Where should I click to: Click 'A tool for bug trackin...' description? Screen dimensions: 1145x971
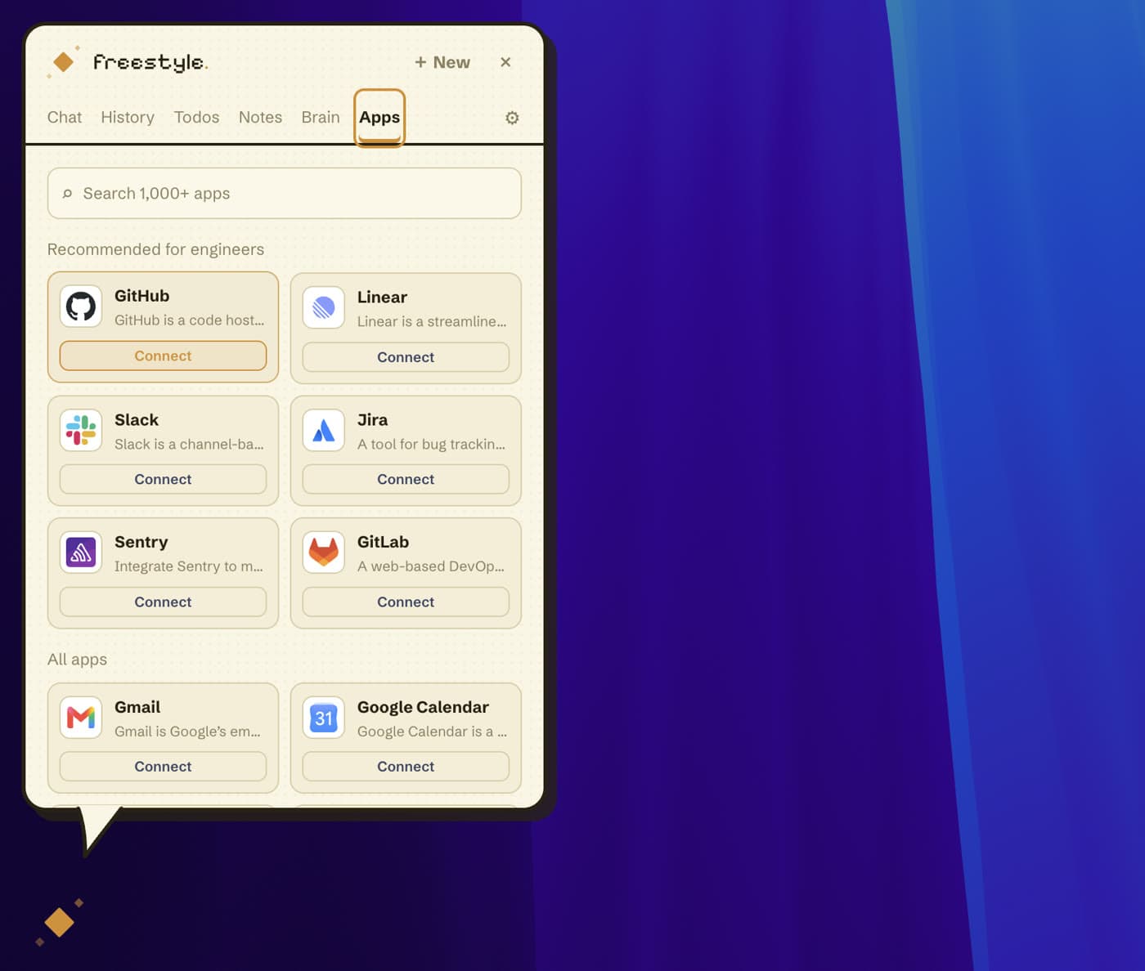(x=431, y=445)
